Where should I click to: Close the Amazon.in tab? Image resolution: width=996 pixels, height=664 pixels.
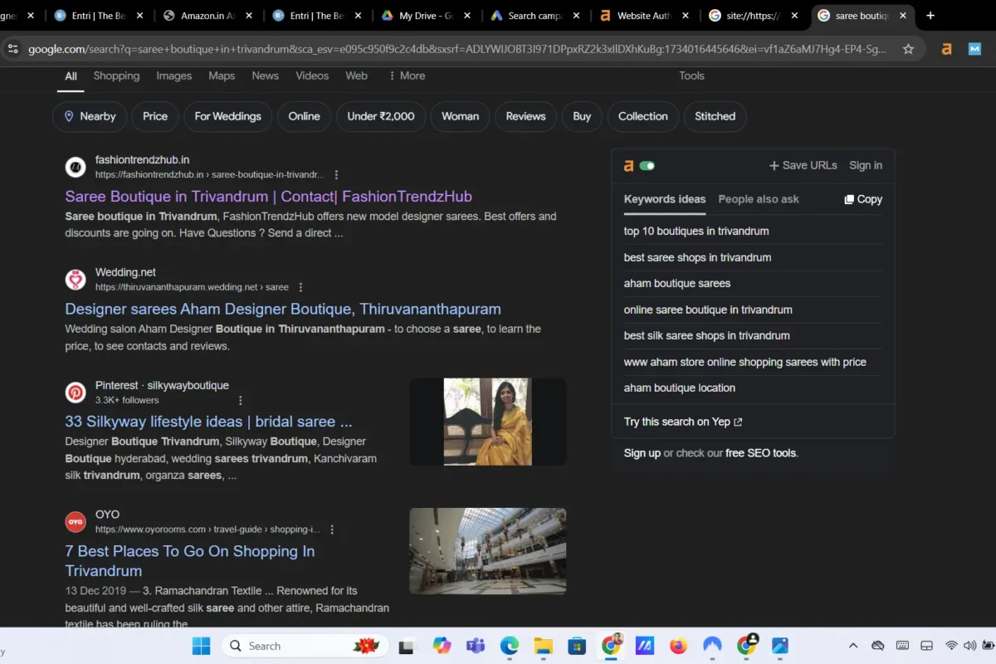(249, 16)
